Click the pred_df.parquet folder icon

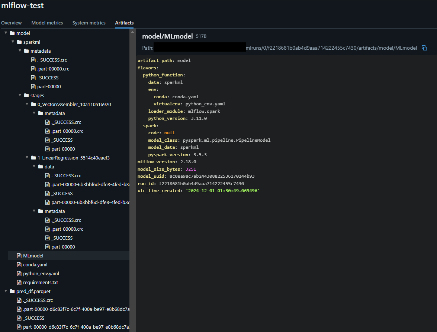point(12,292)
